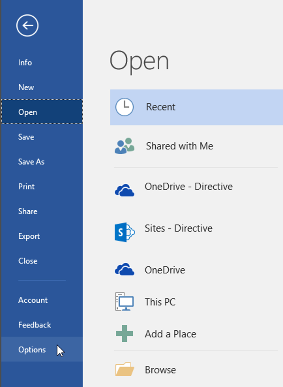Select the Recent clock icon

124,107
